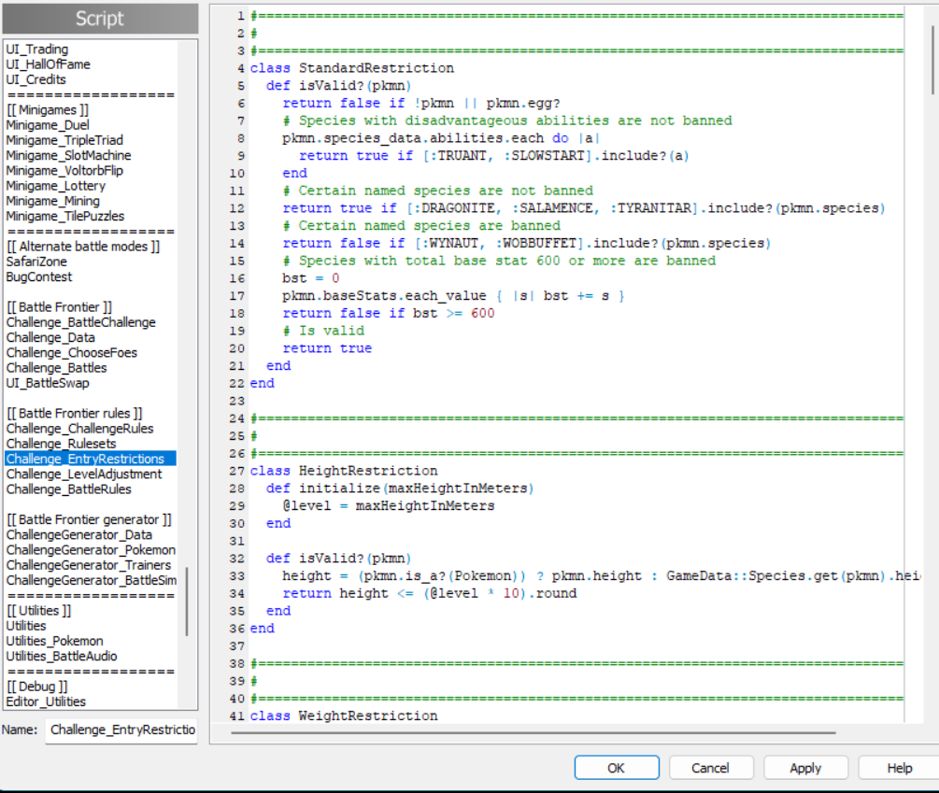Viewport: 939px width, 793px height.
Task: Click the Apply button
Action: tap(804, 767)
